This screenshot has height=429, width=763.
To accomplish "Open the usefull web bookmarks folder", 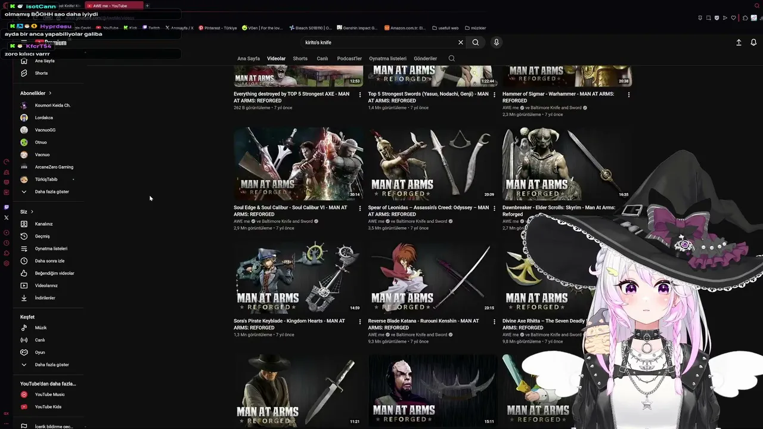I will point(445,28).
